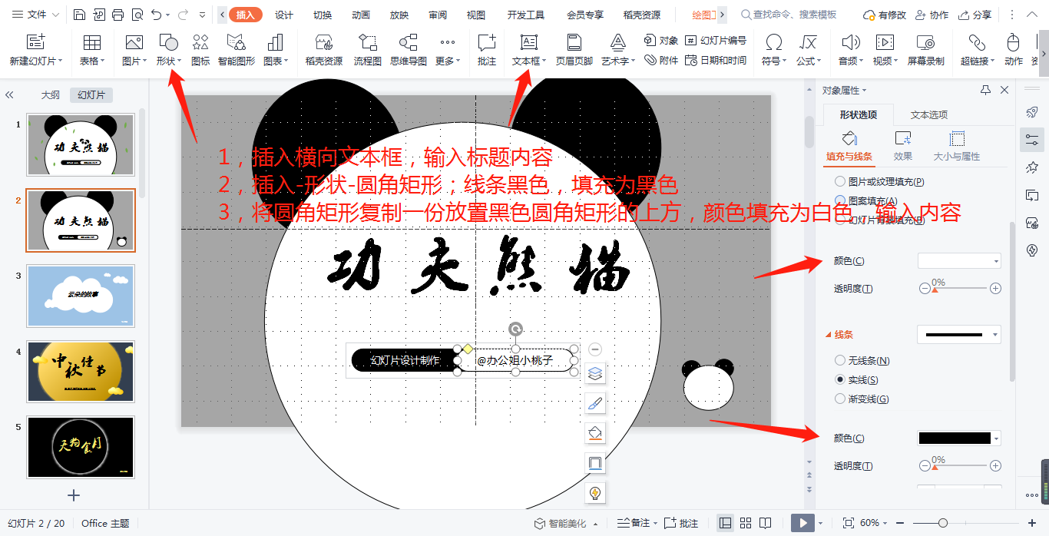Switch to the 大纲 outline tab
This screenshot has height=536, width=1049.
(50, 95)
